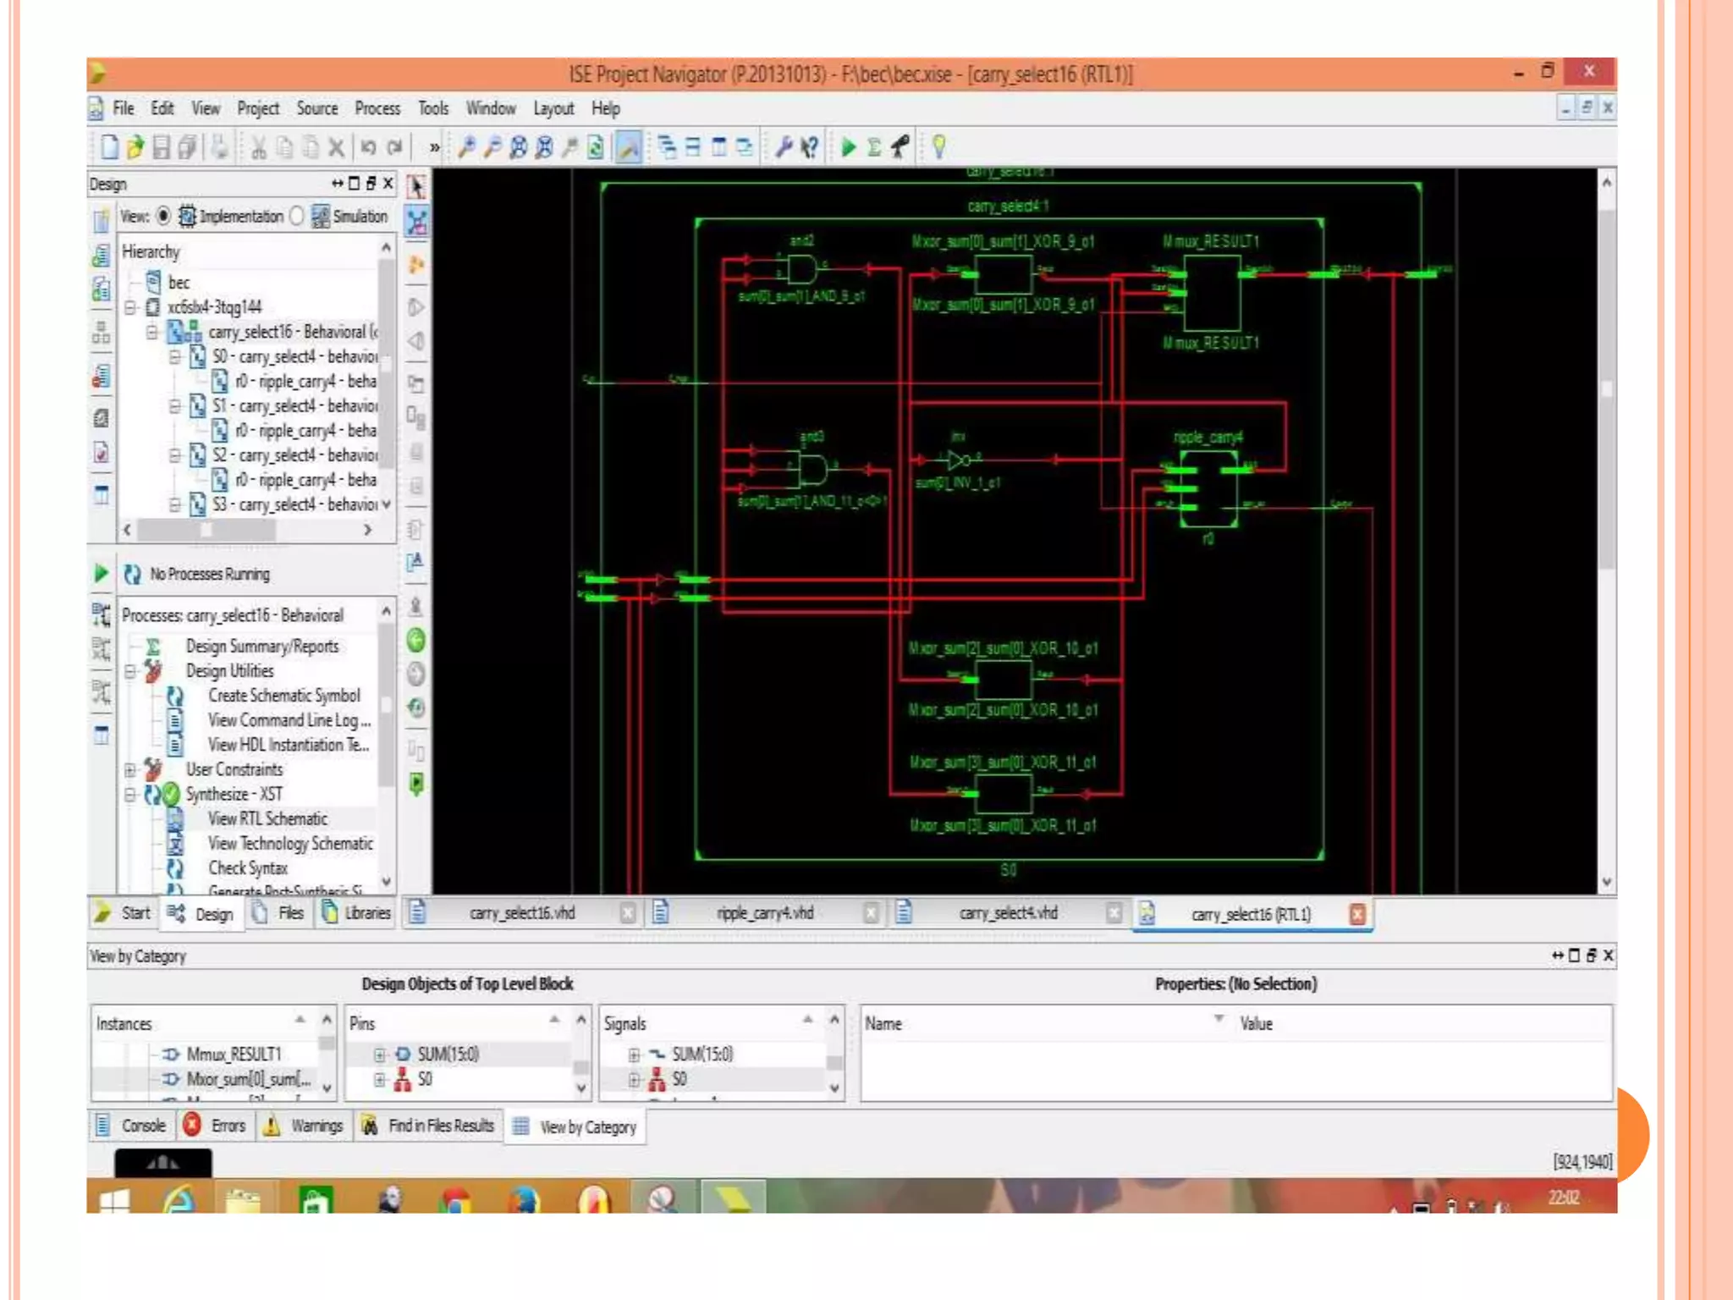Switch to the ripple_carry4.vhd tab
Viewport: 1733px width, 1300px height.
pyautogui.click(x=764, y=913)
